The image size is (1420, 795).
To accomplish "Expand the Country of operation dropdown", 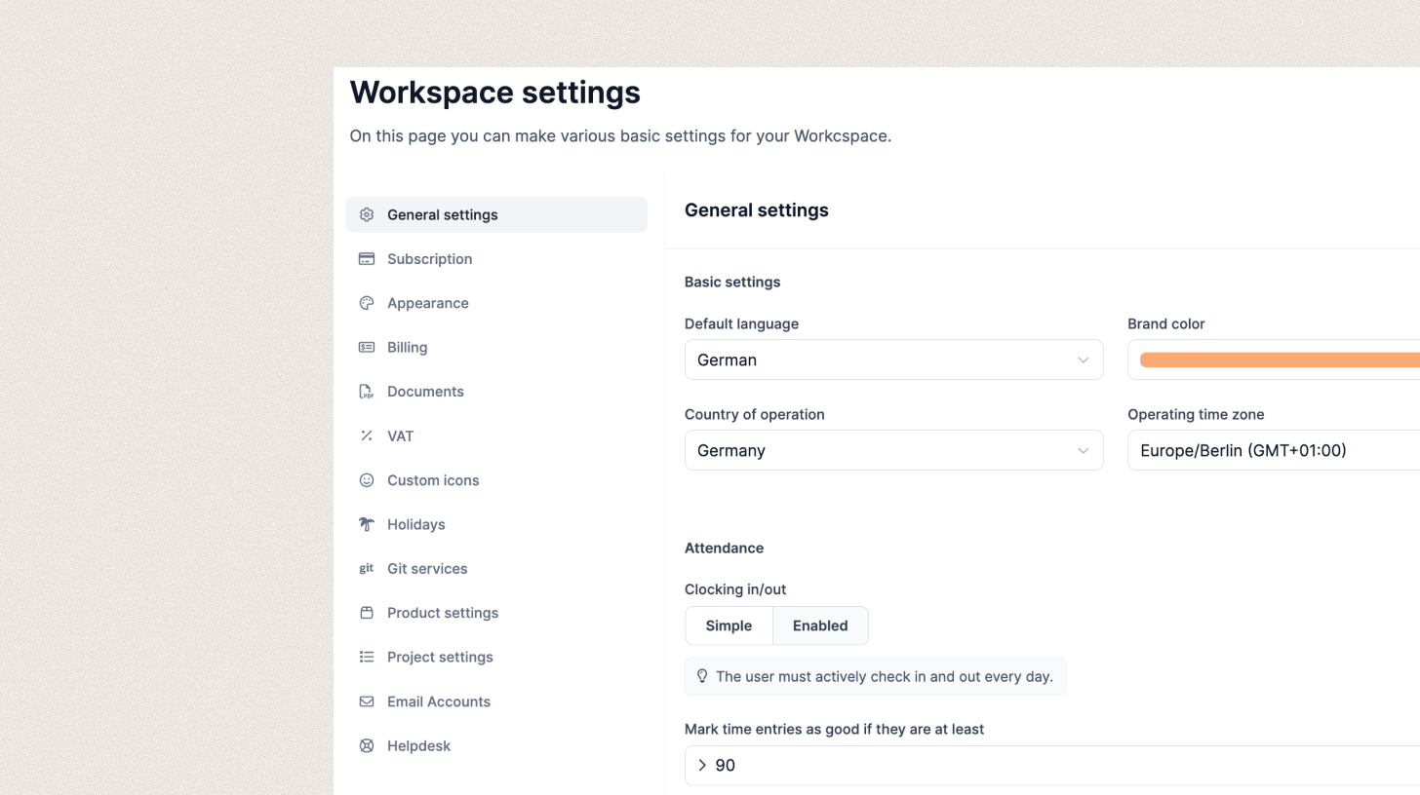I will tap(893, 450).
